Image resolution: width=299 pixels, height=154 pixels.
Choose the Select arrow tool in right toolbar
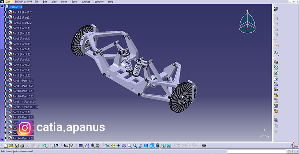276,44
